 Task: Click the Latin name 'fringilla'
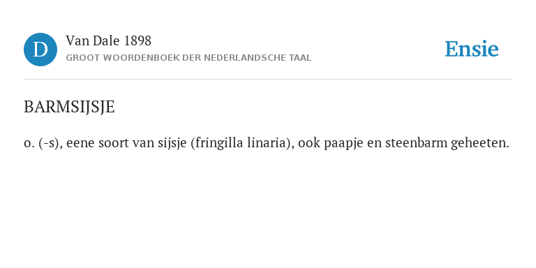(x=217, y=143)
